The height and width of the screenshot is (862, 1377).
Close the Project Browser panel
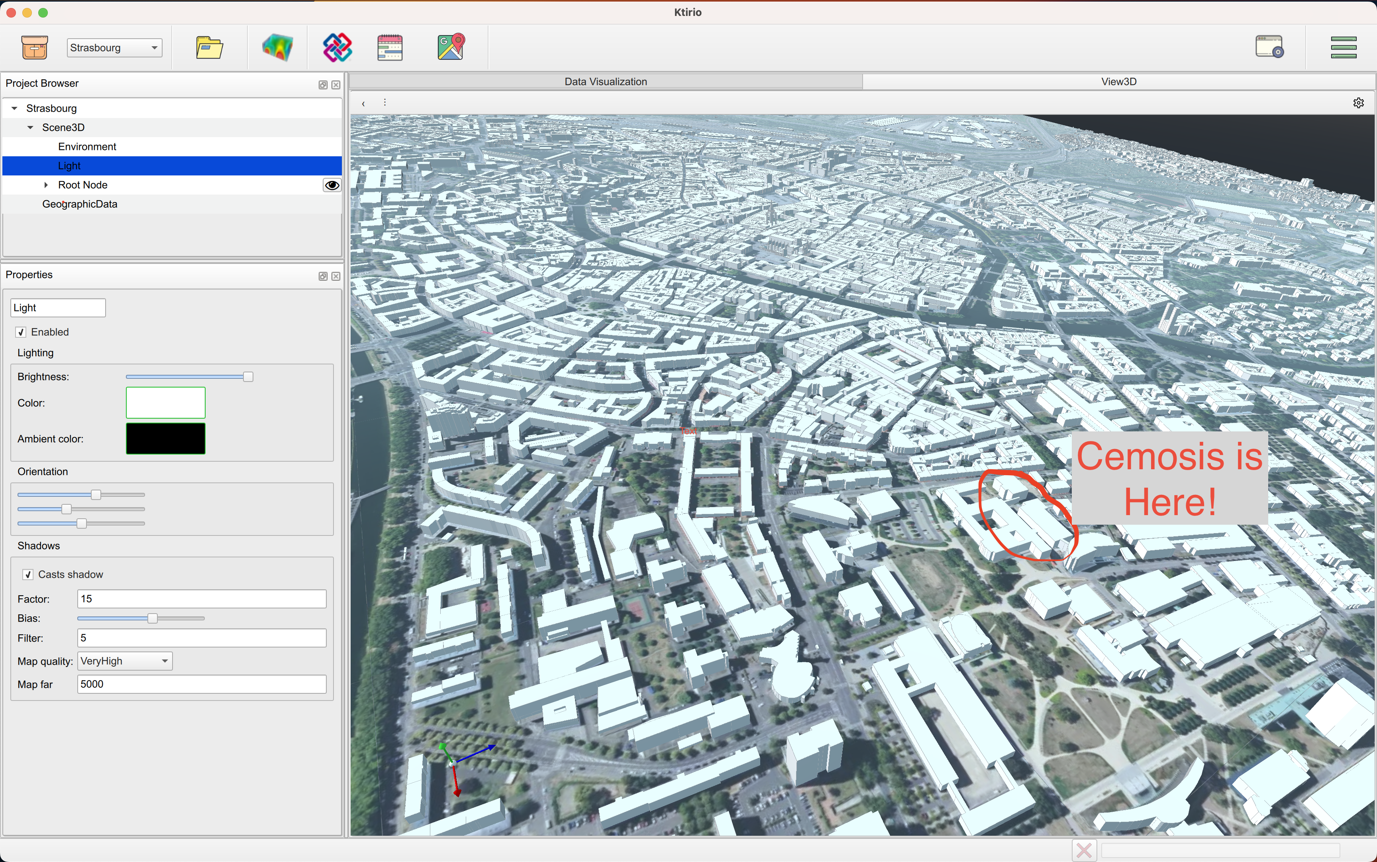pyautogui.click(x=336, y=85)
